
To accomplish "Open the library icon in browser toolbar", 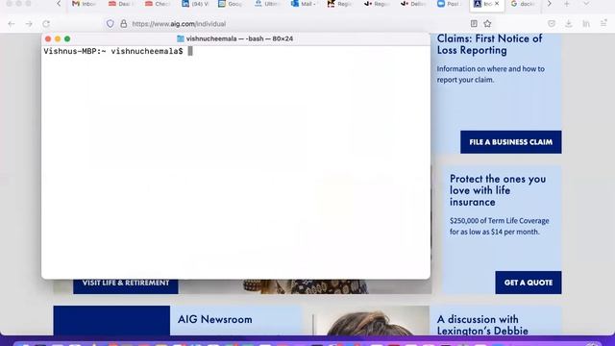I will point(586,23).
